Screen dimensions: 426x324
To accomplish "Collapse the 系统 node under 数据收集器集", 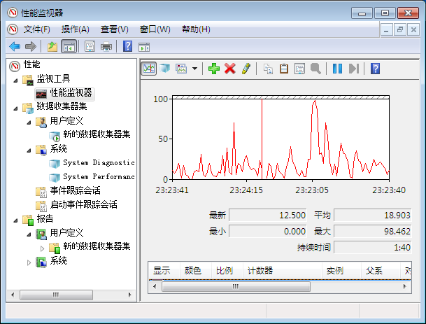I will (x=29, y=150).
